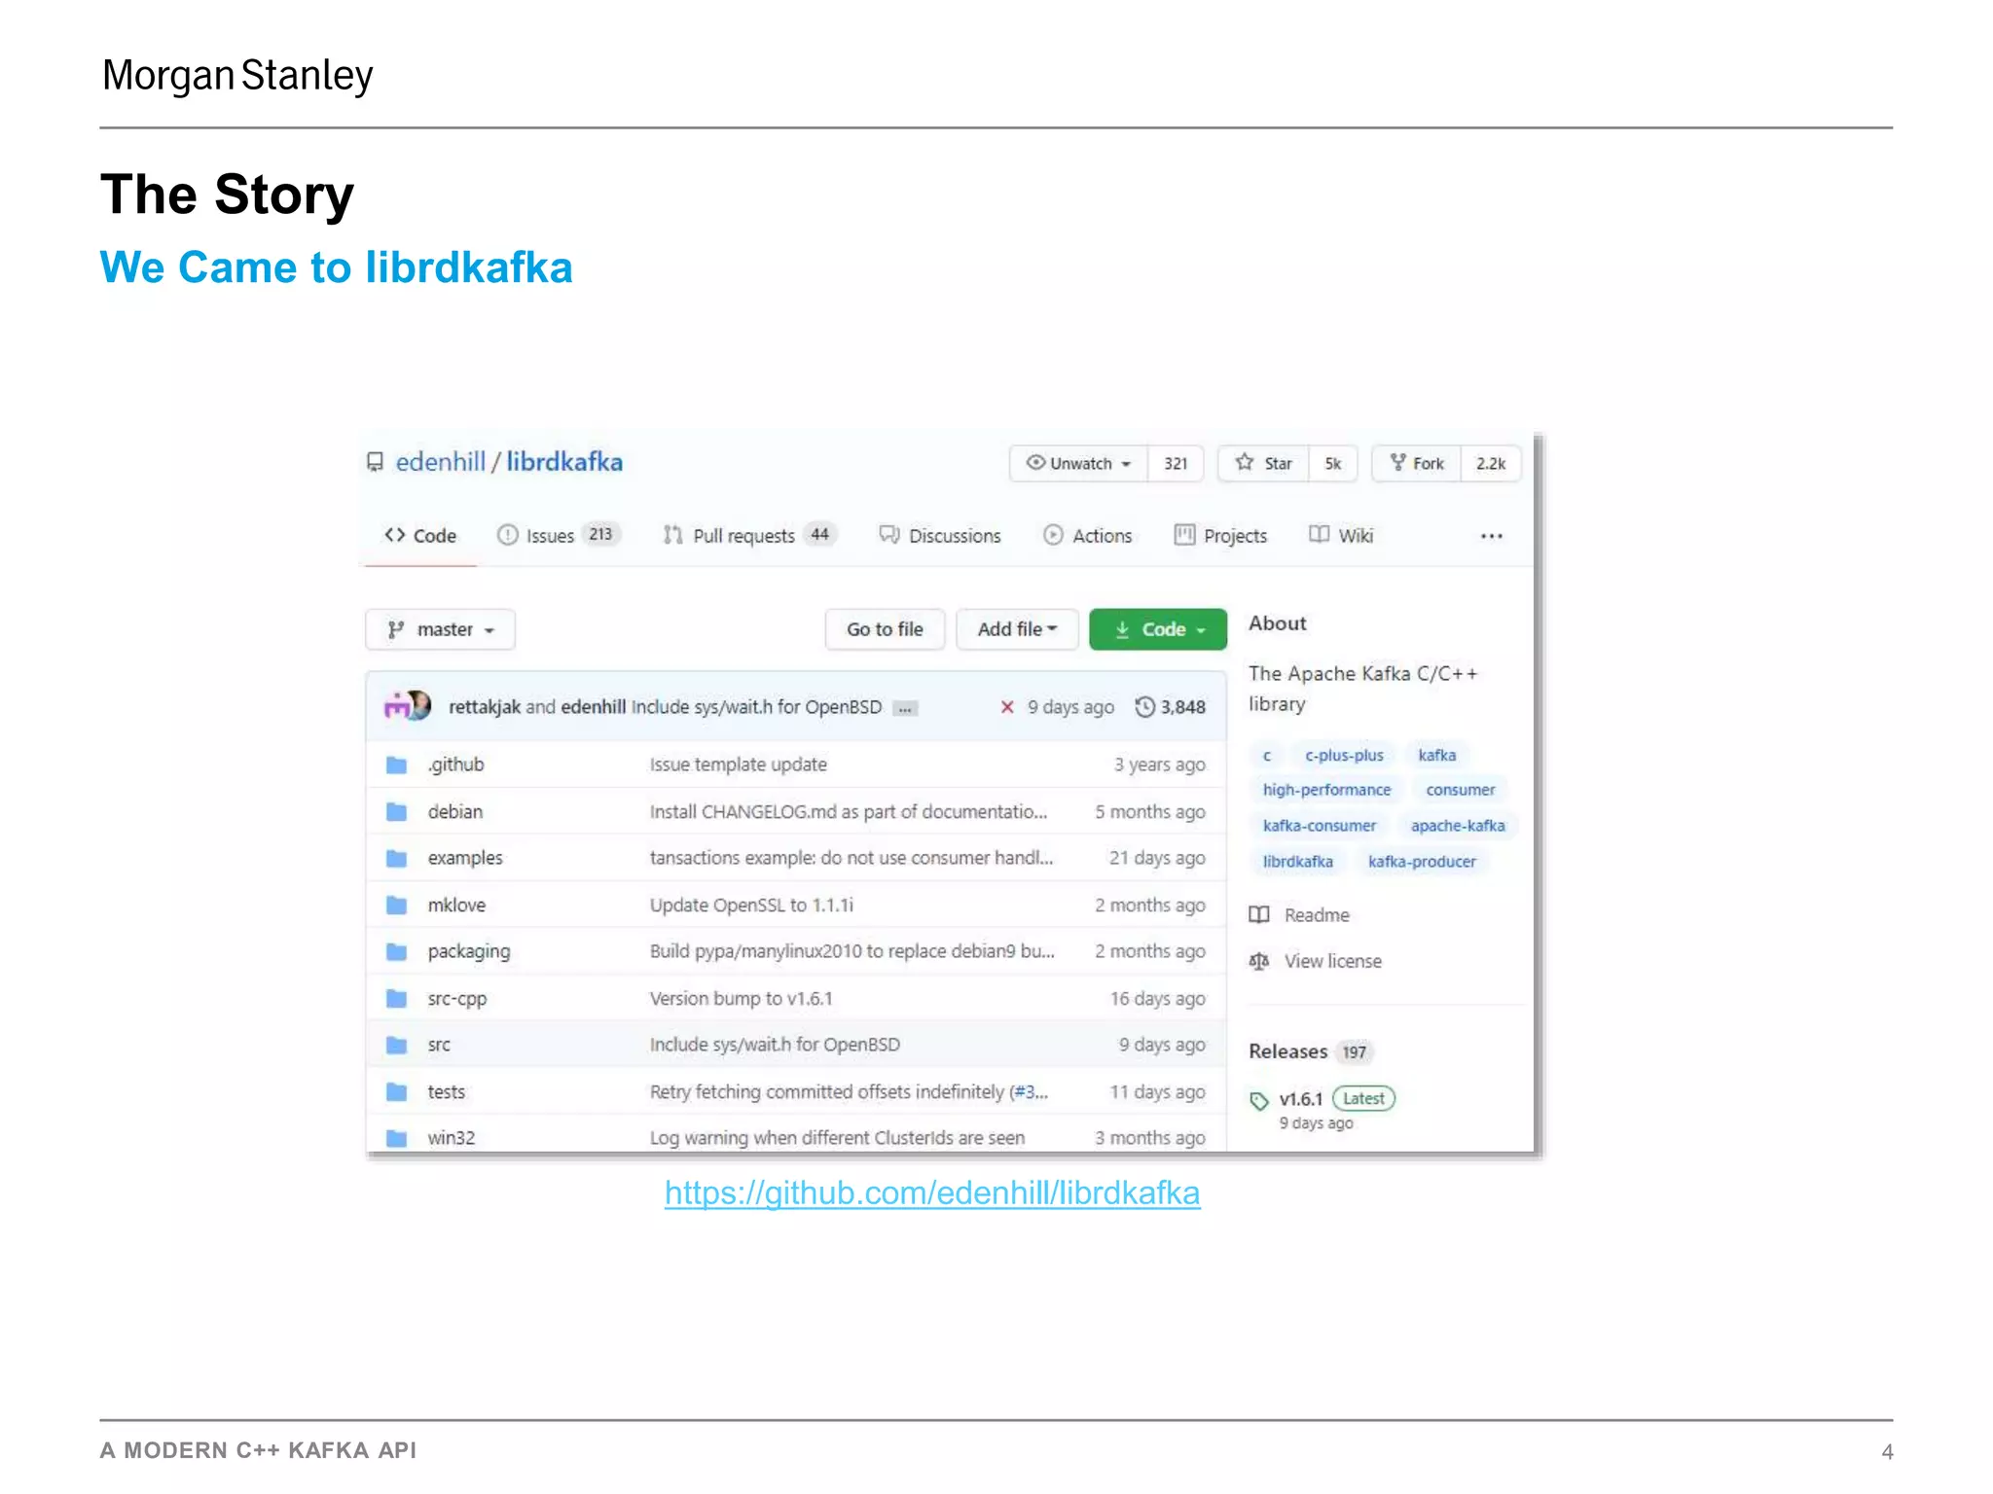Switch to the Issues tab

coord(550,536)
